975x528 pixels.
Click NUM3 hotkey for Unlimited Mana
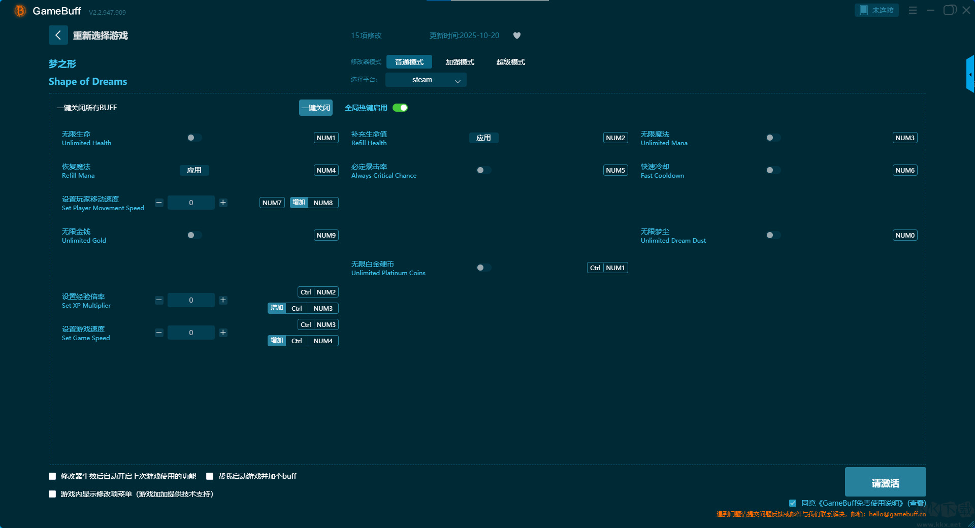pos(905,138)
